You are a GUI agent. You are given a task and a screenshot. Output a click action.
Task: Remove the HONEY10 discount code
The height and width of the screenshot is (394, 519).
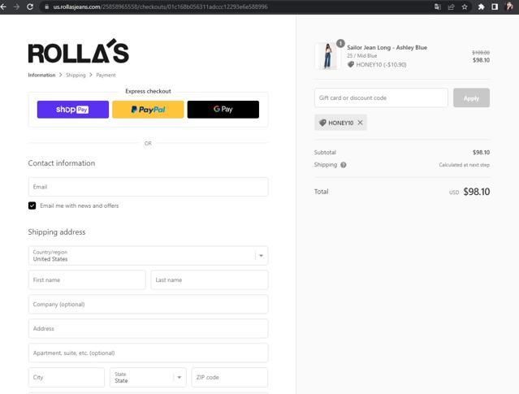click(x=360, y=123)
